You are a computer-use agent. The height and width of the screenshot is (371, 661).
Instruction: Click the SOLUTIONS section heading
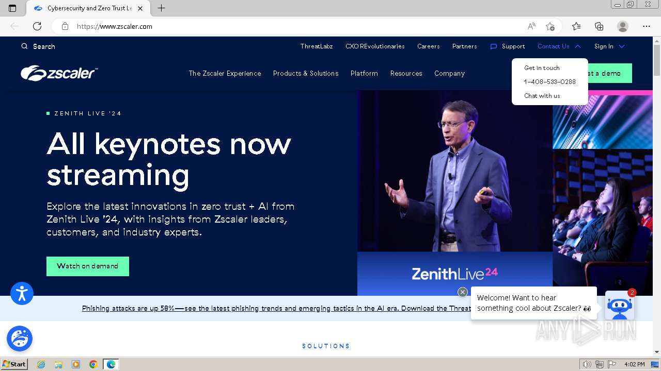coord(326,346)
